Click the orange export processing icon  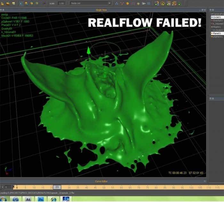coord(174,4)
